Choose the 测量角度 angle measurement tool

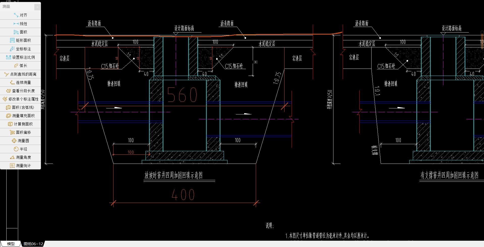20,157
